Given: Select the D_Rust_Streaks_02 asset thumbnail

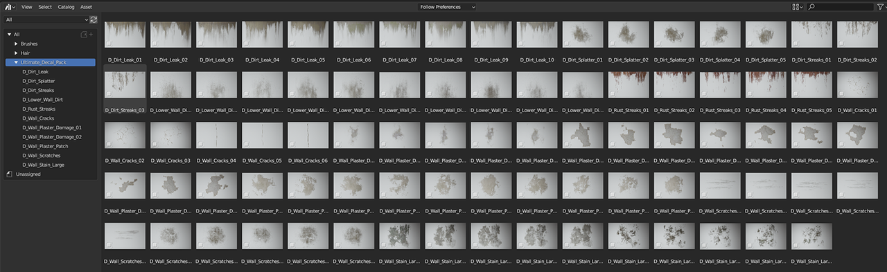Looking at the screenshot, I should [x=674, y=85].
